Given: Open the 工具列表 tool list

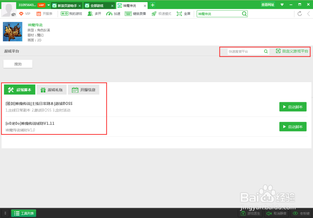Looking at the screenshot, I should 24,213.
